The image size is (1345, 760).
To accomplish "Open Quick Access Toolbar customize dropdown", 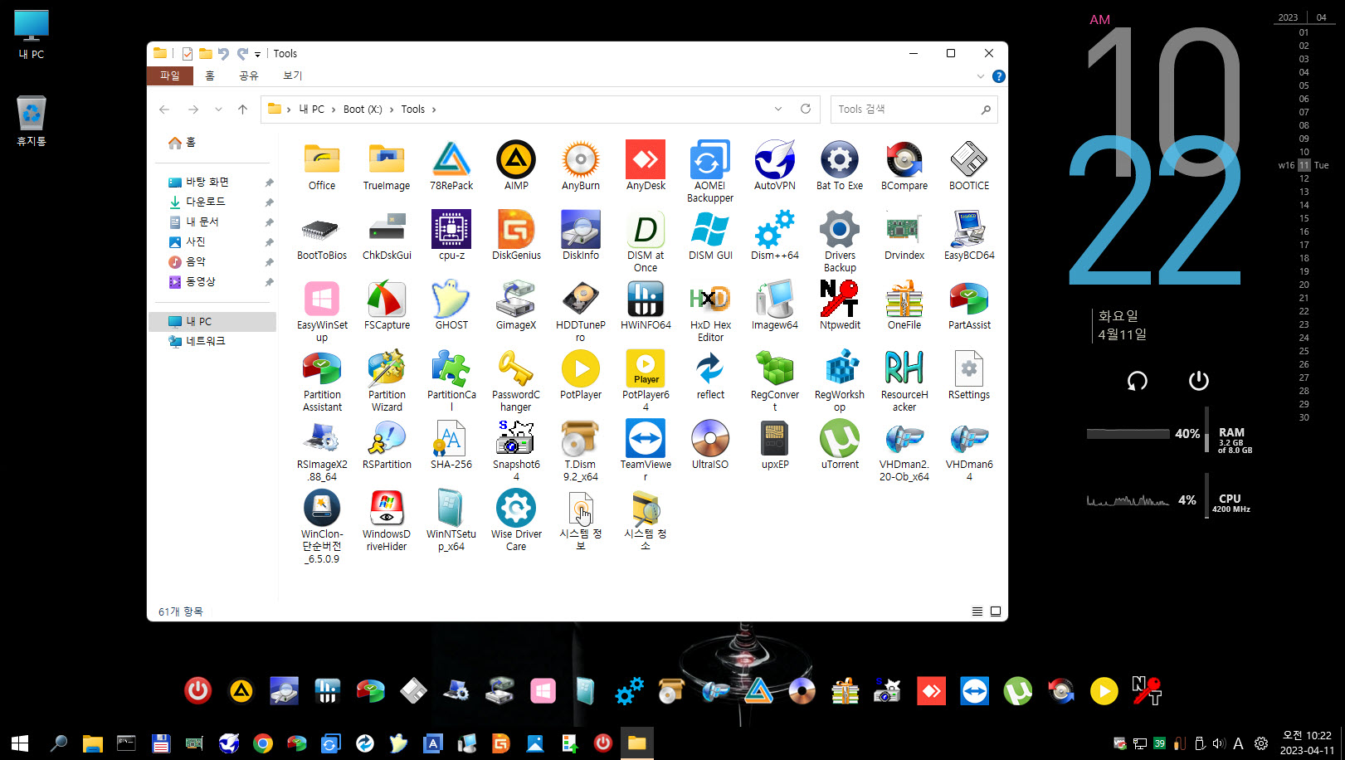I will [257, 54].
